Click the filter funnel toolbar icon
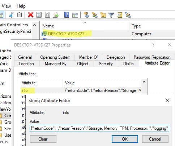 coord(111,15)
